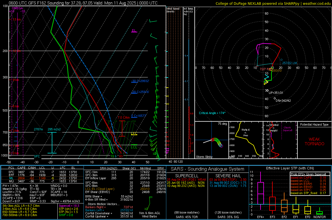Click the SARS - Sounding Analogue System title
The width and height of the screenshot is (332, 220).
(x=208, y=169)
